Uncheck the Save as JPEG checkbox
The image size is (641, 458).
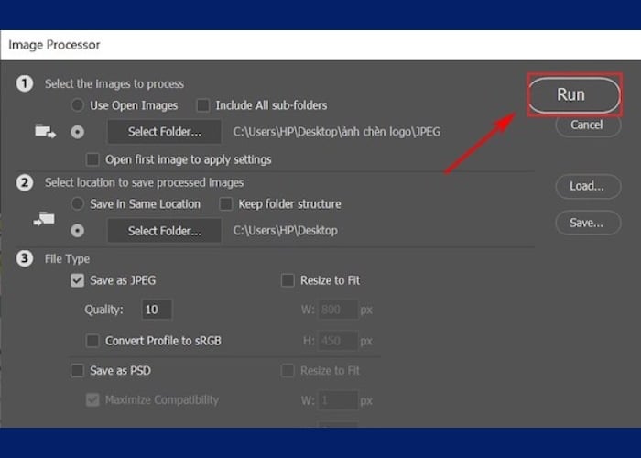(x=78, y=280)
